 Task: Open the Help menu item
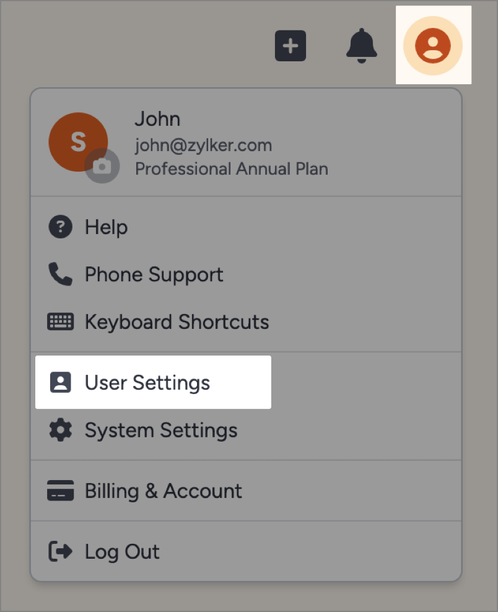coord(106,227)
